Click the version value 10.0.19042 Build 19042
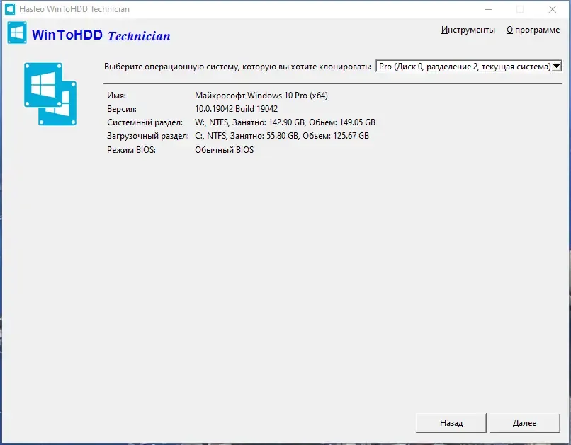The width and height of the screenshot is (571, 445). 236,109
